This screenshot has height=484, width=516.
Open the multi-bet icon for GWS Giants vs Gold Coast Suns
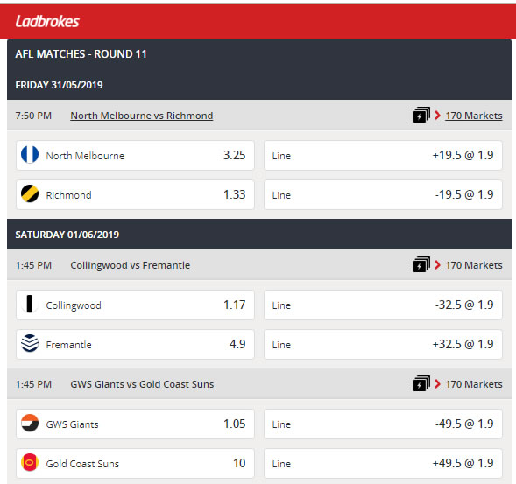click(421, 383)
